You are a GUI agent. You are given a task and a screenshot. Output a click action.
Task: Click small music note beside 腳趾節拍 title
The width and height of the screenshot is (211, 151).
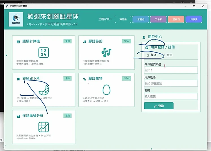(x=85, y=42)
